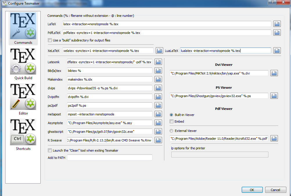The width and height of the screenshot is (291, 196).
Task: Open the Shortcuts configuration page
Action: 23,135
